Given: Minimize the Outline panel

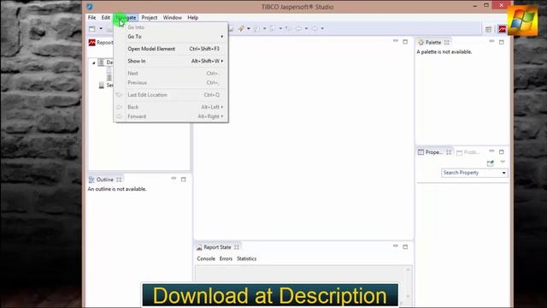Looking at the screenshot, I should [x=174, y=179].
